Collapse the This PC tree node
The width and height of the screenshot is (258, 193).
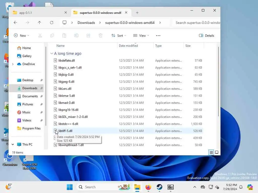(x=13, y=144)
